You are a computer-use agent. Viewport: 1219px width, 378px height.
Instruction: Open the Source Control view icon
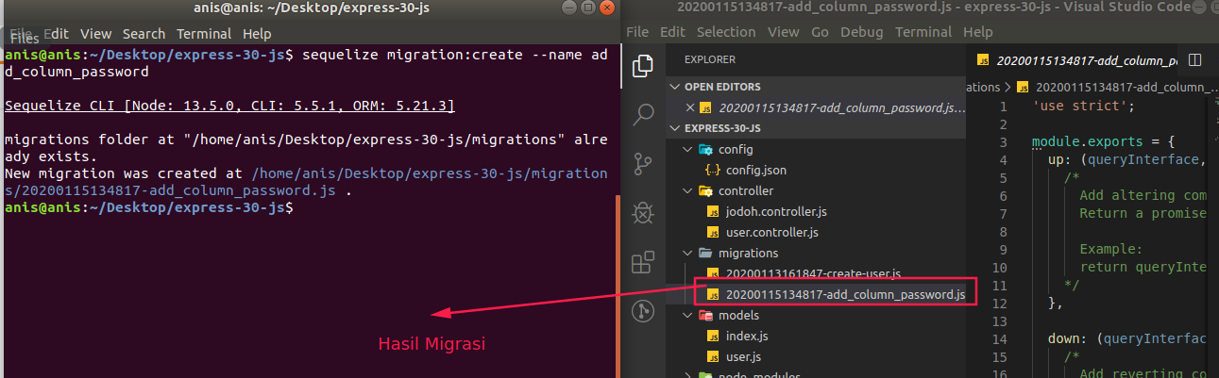coord(643,164)
